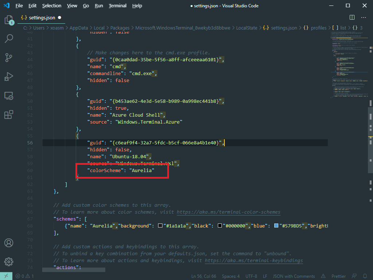Click the Prettier status bar item
This screenshot has width=373, height=280.
338,276
